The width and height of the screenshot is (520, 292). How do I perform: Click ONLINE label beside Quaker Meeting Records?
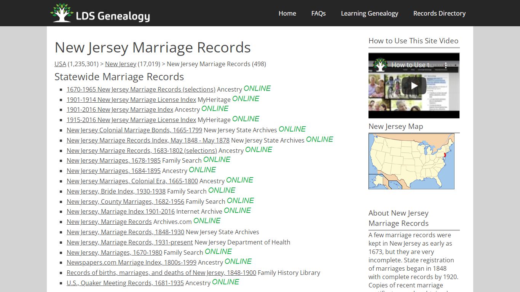tap(226, 282)
